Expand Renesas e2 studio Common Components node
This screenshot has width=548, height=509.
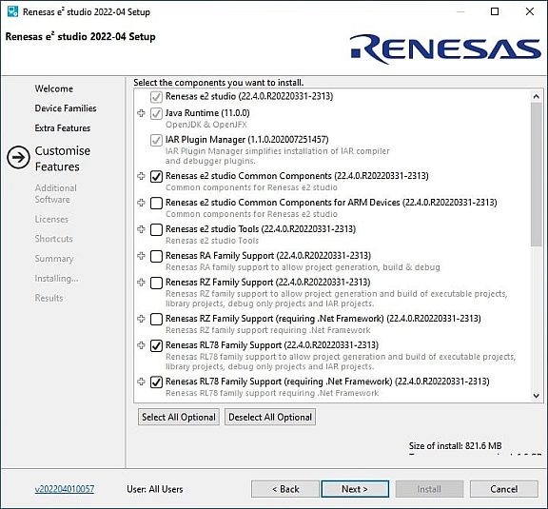pyautogui.click(x=141, y=176)
